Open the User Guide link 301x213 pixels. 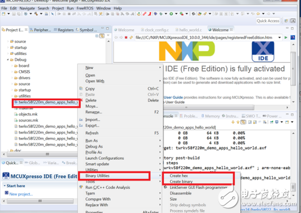[x=173, y=98]
